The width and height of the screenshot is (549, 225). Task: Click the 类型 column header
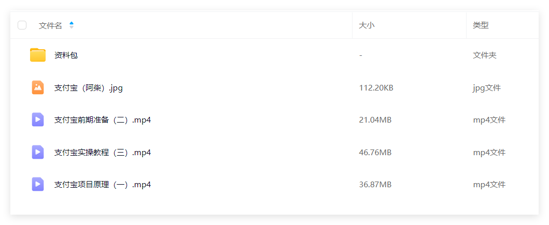point(481,25)
